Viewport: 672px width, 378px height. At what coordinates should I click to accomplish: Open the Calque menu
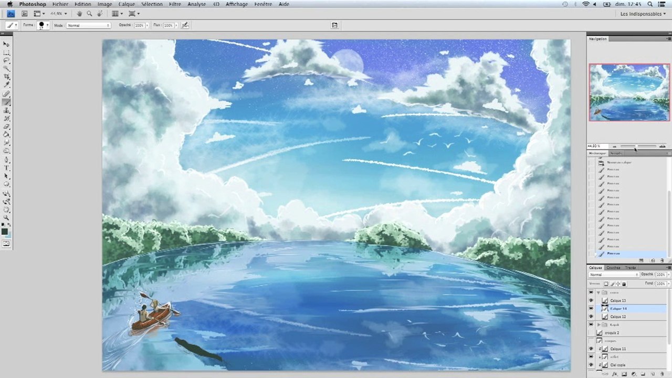click(x=127, y=4)
